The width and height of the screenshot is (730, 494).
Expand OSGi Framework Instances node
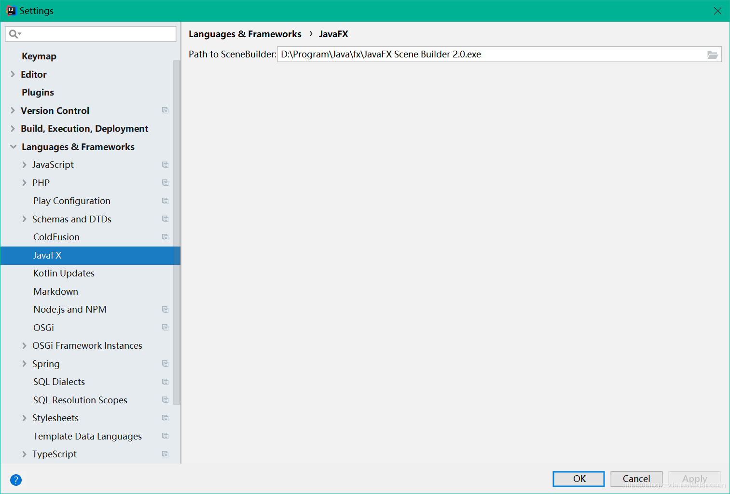click(24, 346)
